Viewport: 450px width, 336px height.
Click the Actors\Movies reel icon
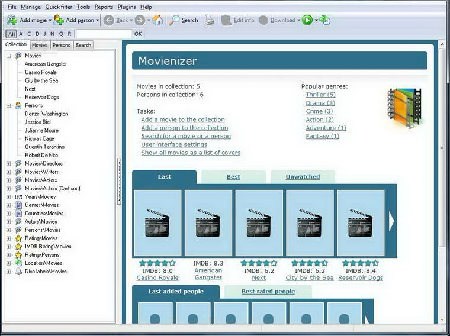[18, 222]
